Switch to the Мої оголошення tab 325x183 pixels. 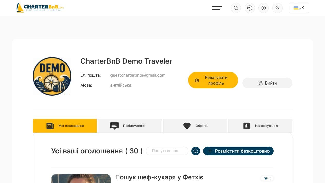click(65, 126)
